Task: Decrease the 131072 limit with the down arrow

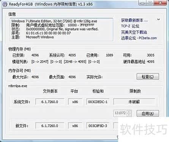Action: click(129, 115)
